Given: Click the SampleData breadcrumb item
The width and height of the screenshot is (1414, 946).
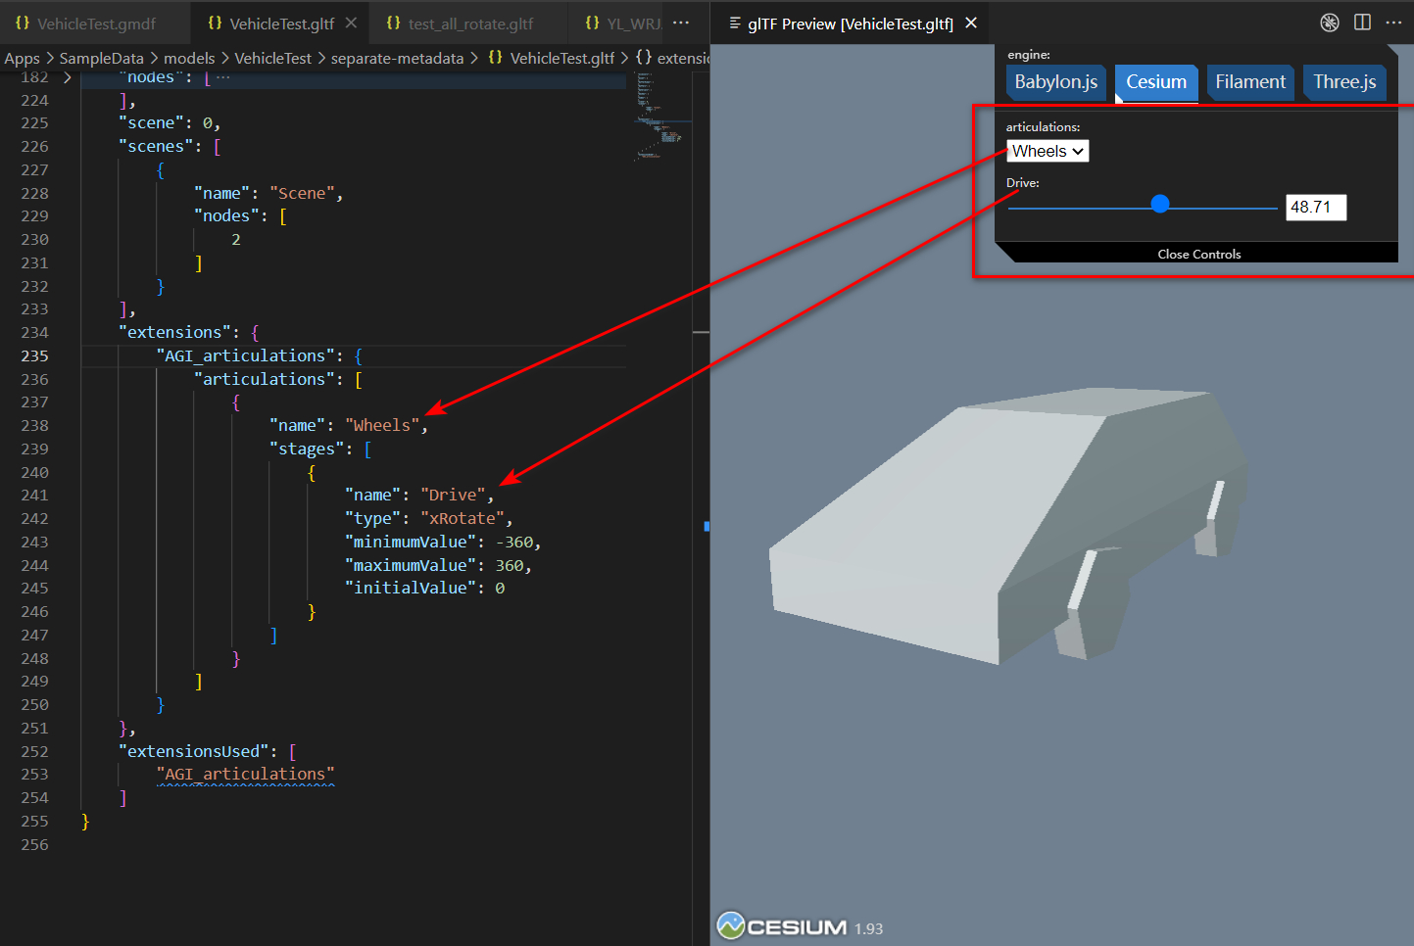Looking at the screenshot, I should [101, 59].
